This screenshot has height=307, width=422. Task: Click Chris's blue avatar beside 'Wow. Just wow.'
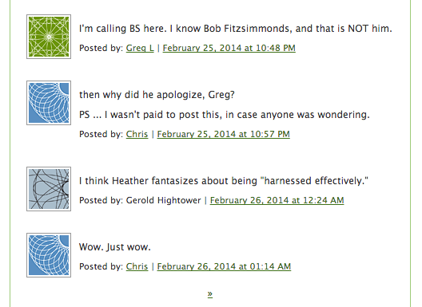click(49, 255)
